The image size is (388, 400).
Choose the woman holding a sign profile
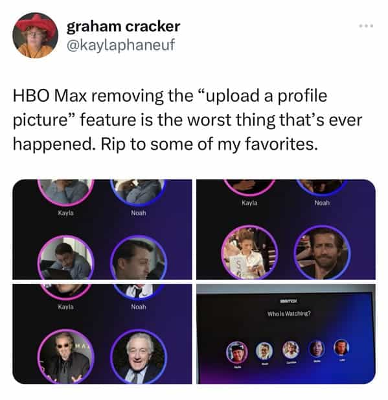pos(249,252)
